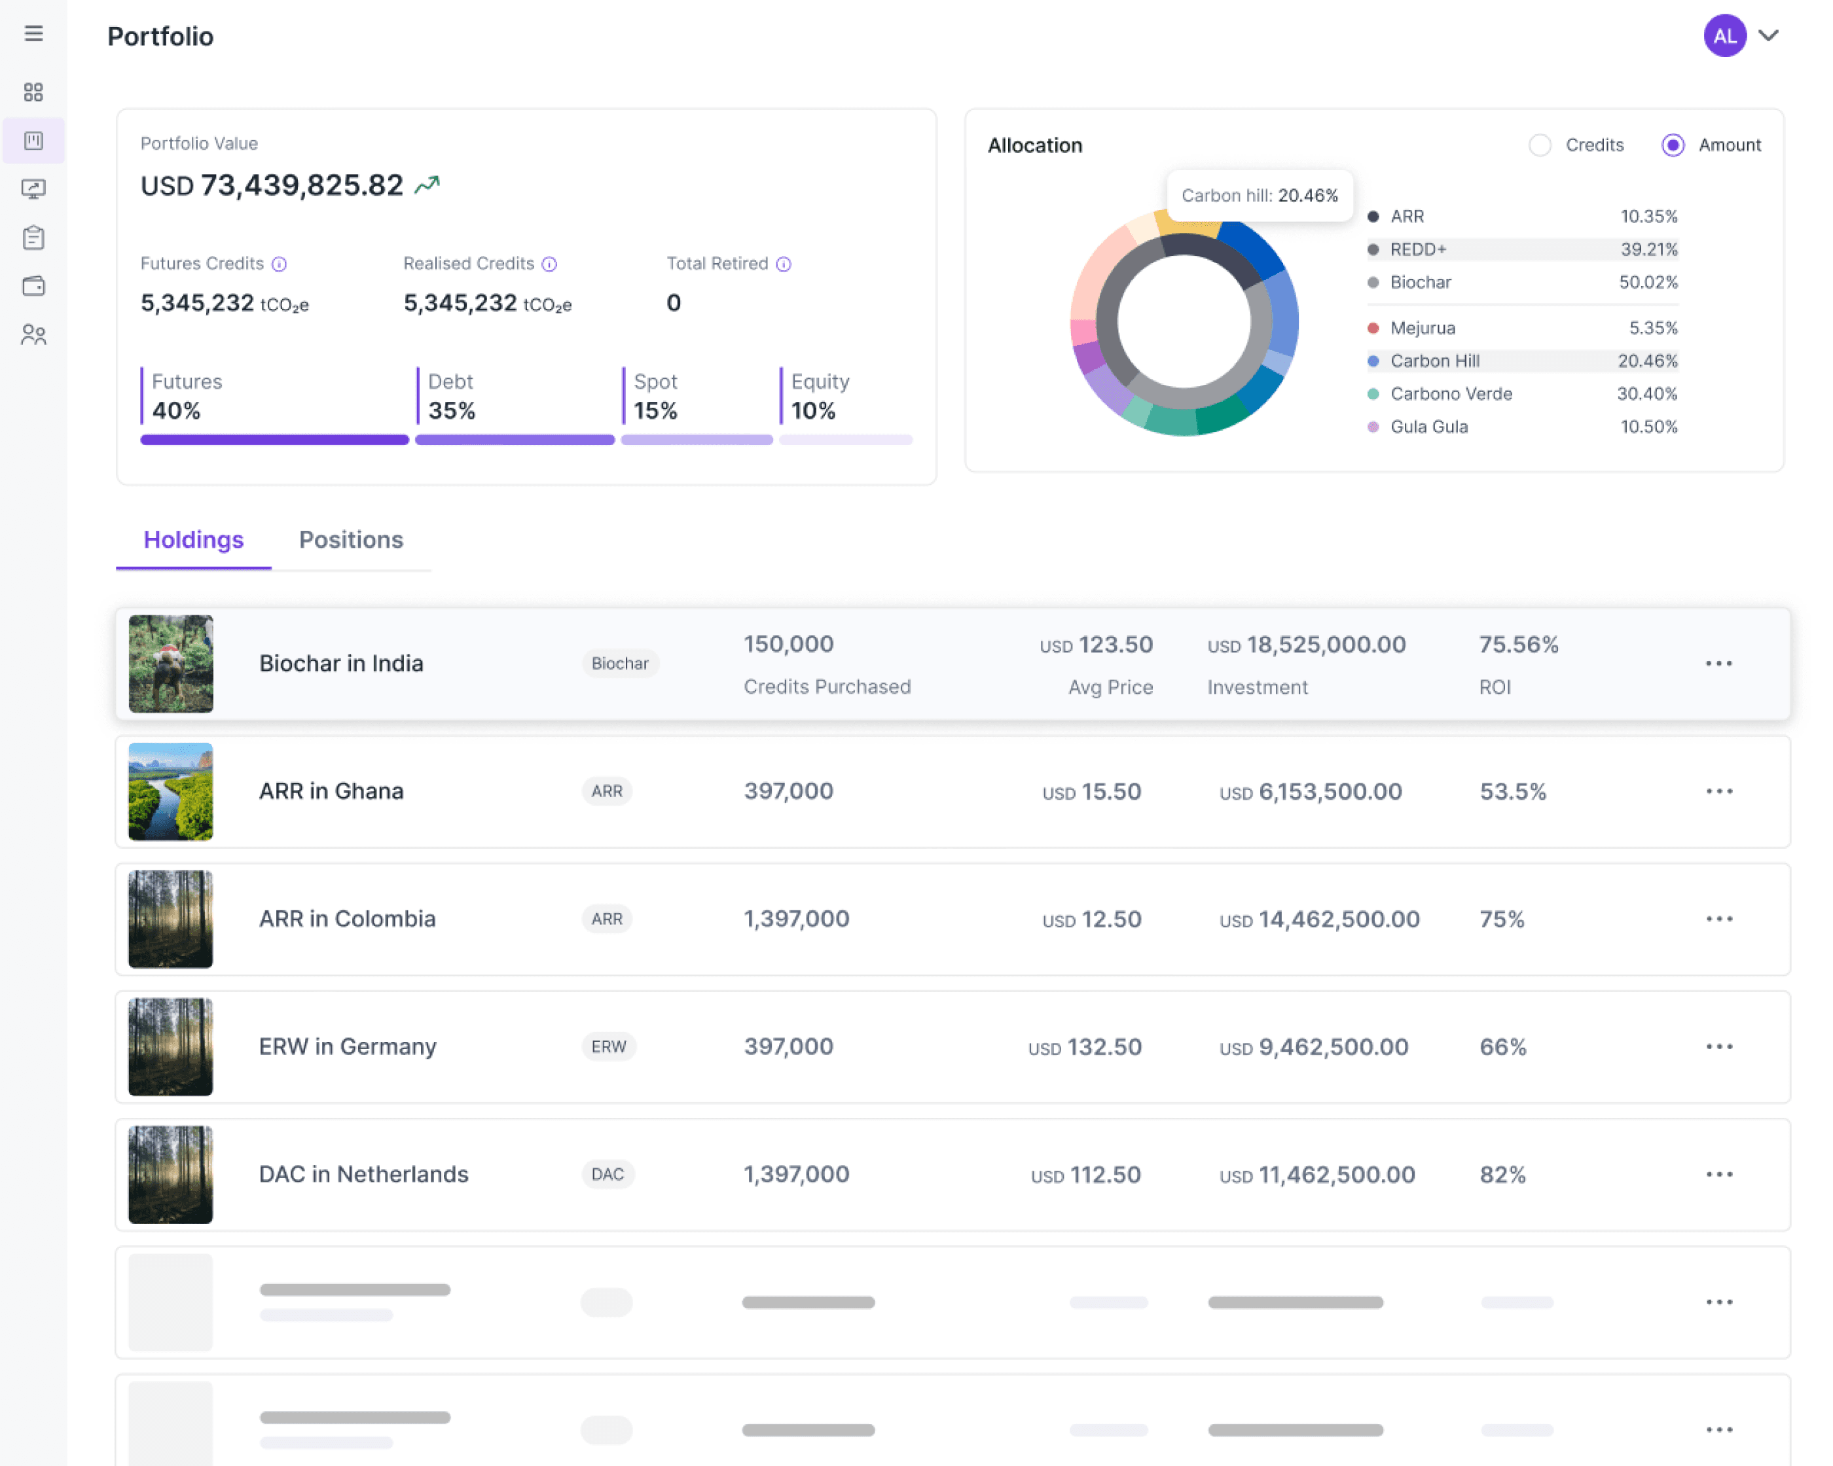Click info icon next to Futures Credits
Viewport: 1833px width, 1466px height.
click(x=279, y=264)
